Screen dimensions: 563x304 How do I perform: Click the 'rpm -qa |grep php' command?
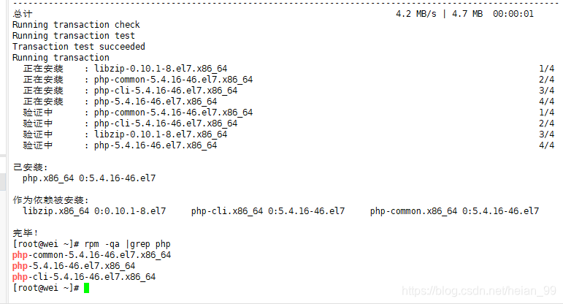[x=128, y=244]
